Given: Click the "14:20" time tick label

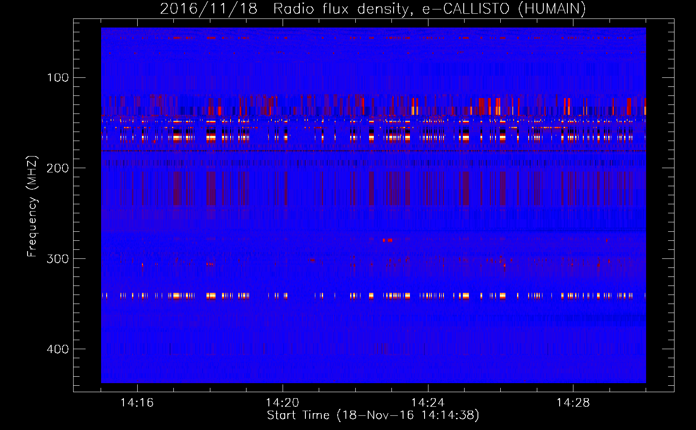Looking at the screenshot, I should click(282, 402).
